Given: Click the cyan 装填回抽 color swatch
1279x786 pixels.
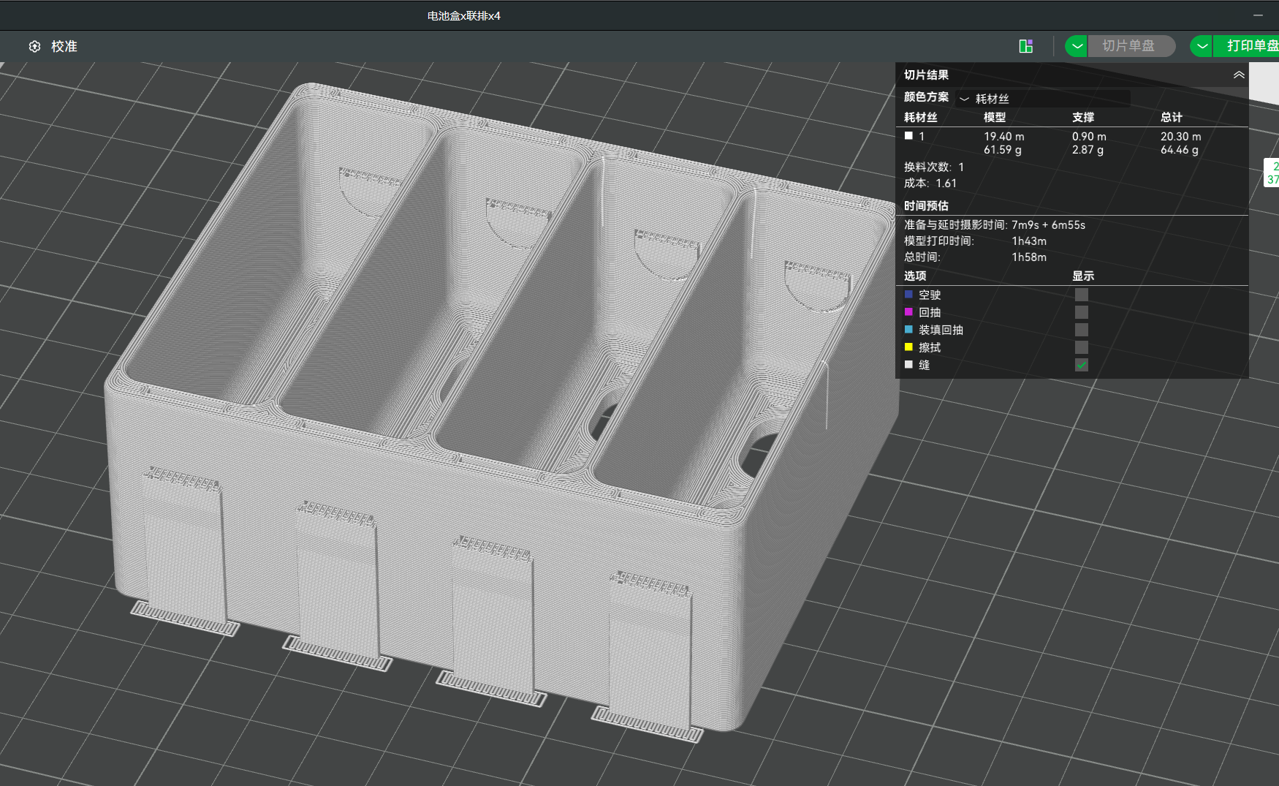Looking at the screenshot, I should tap(908, 329).
